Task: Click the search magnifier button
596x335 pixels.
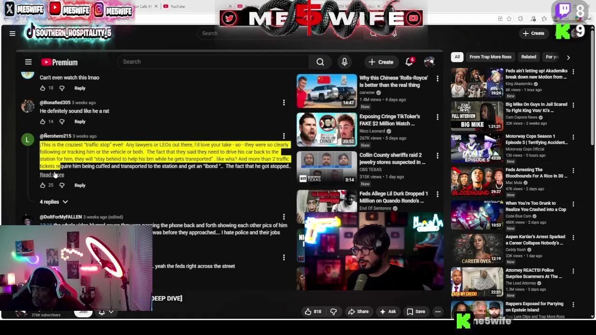Action: [320, 62]
